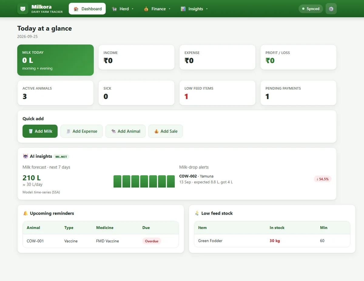This screenshot has width=364, height=281.
Task: Open the Pending Payments card
Action: (x=298, y=93)
